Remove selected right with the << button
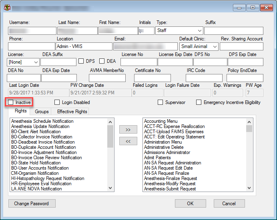The image size is (277, 220). (x=128, y=141)
